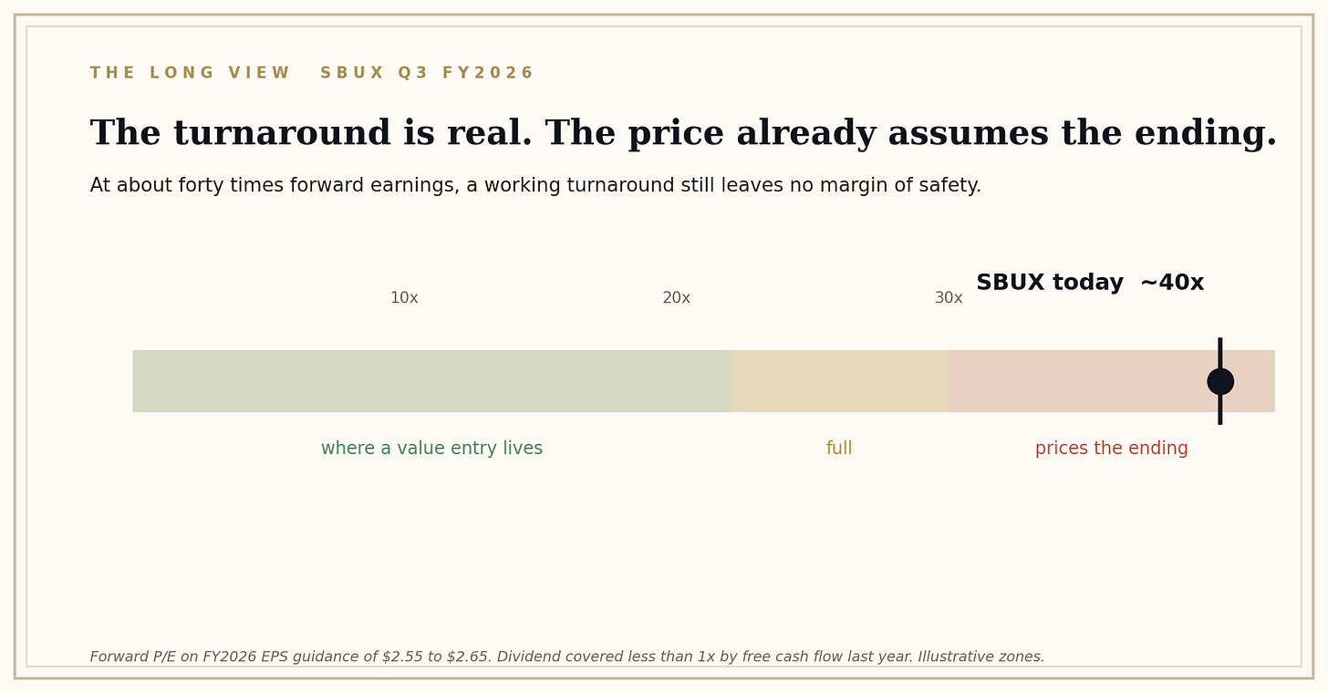Click the pink 'prices the ending' zone

coord(1111,381)
